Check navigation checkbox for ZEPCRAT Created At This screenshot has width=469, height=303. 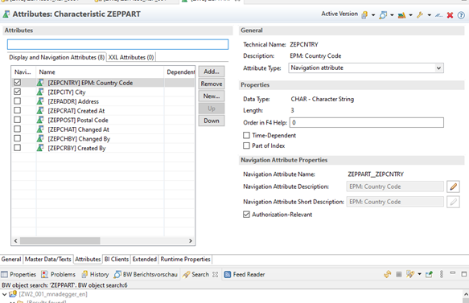click(x=18, y=110)
